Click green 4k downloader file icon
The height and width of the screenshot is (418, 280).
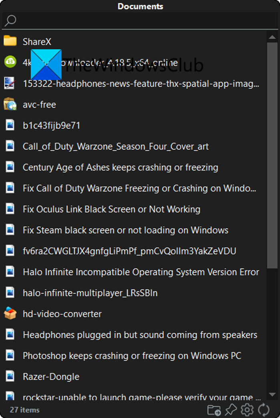(x=10, y=62)
